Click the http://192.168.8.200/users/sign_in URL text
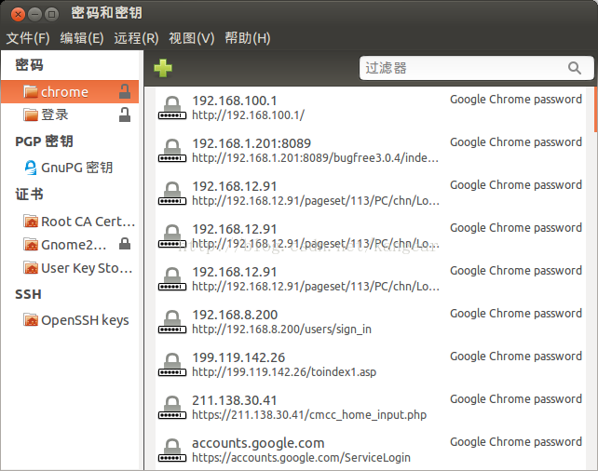Screen dimensions: 598x471 281,329
